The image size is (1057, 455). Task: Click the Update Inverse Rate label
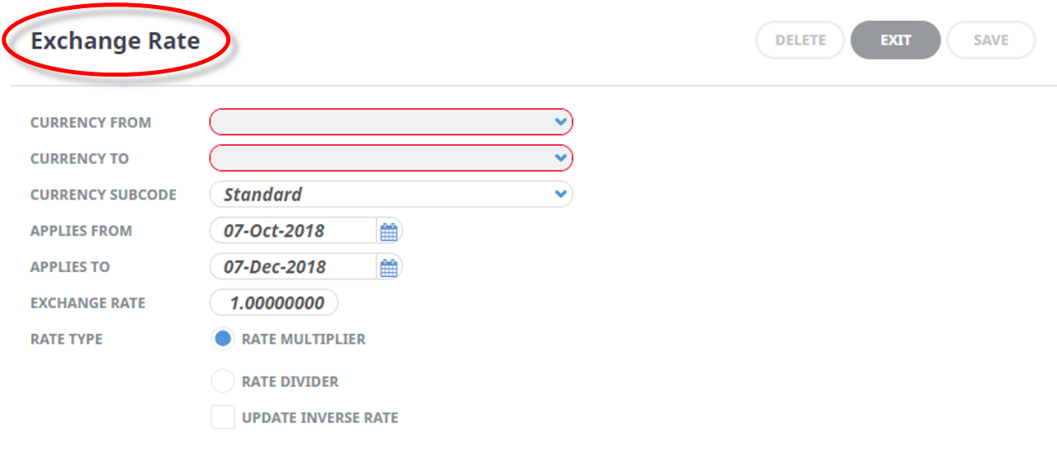(320, 418)
